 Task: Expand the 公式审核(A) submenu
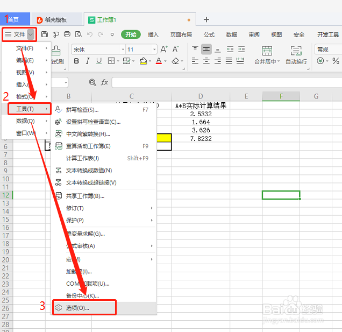point(152,246)
